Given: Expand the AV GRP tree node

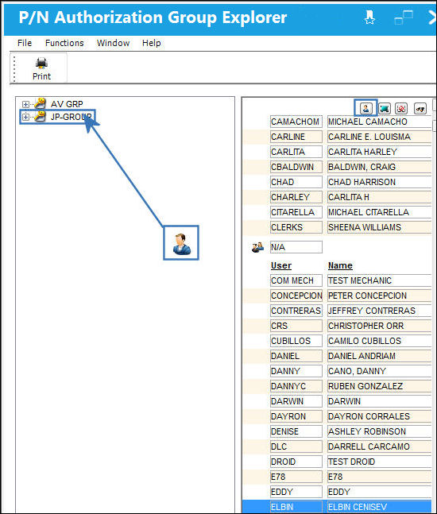Looking at the screenshot, I should tap(25, 104).
